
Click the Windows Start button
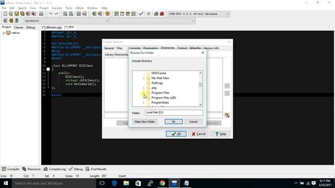[6, 183]
